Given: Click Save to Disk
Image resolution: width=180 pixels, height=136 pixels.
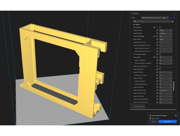Looking at the screenshot, I should point(167,122).
